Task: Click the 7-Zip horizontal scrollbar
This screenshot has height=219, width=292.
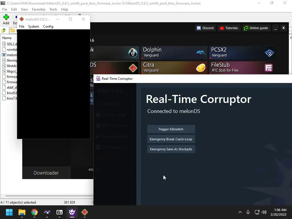Action: (x=49, y=196)
